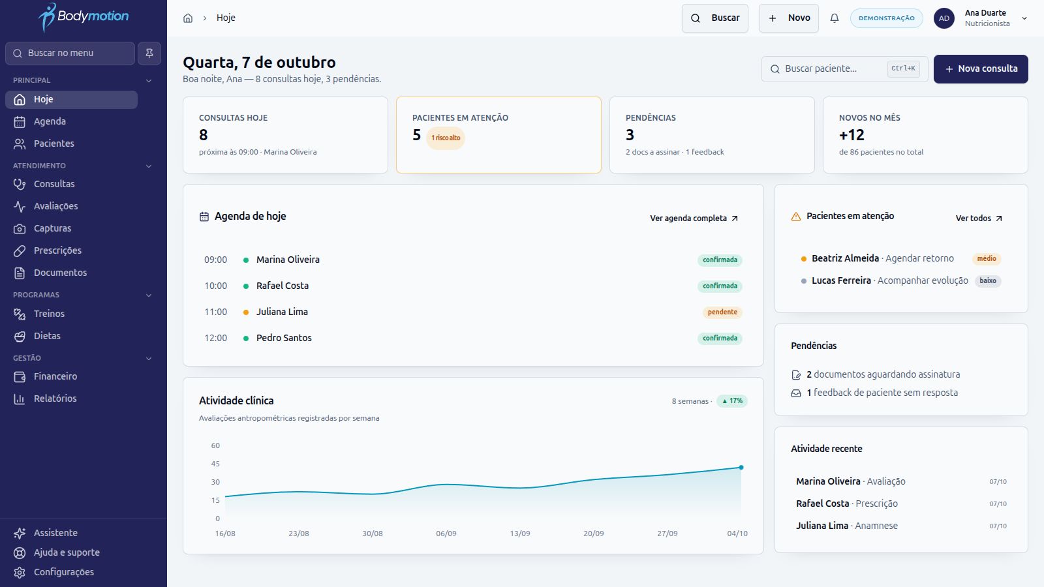The width and height of the screenshot is (1044, 587).
Task: Click the Ajuda e suporte icon
Action: click(20, 553)
